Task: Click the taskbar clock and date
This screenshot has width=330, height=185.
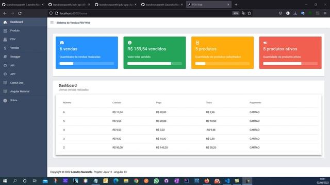Action: pos(322,181)
